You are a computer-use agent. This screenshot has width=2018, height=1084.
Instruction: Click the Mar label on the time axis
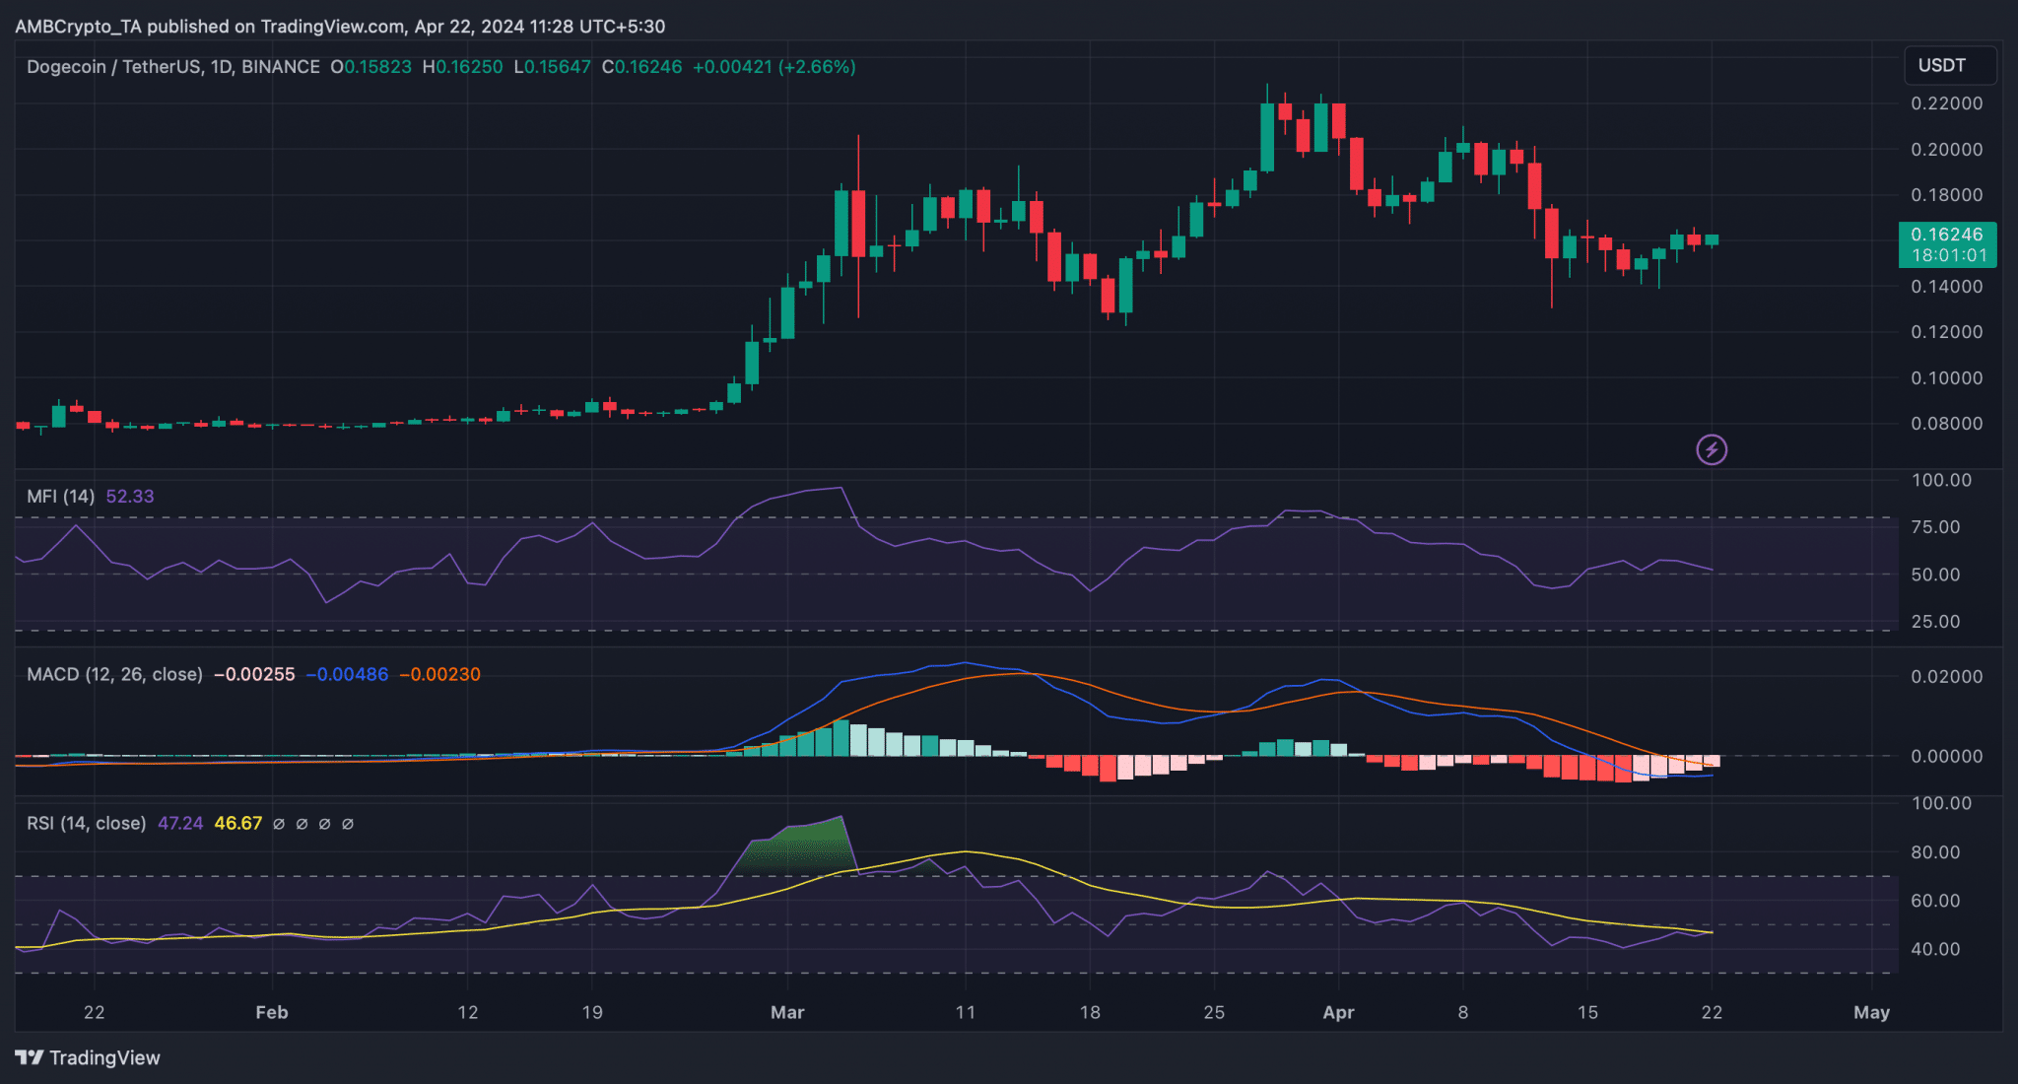(787, 1013)
